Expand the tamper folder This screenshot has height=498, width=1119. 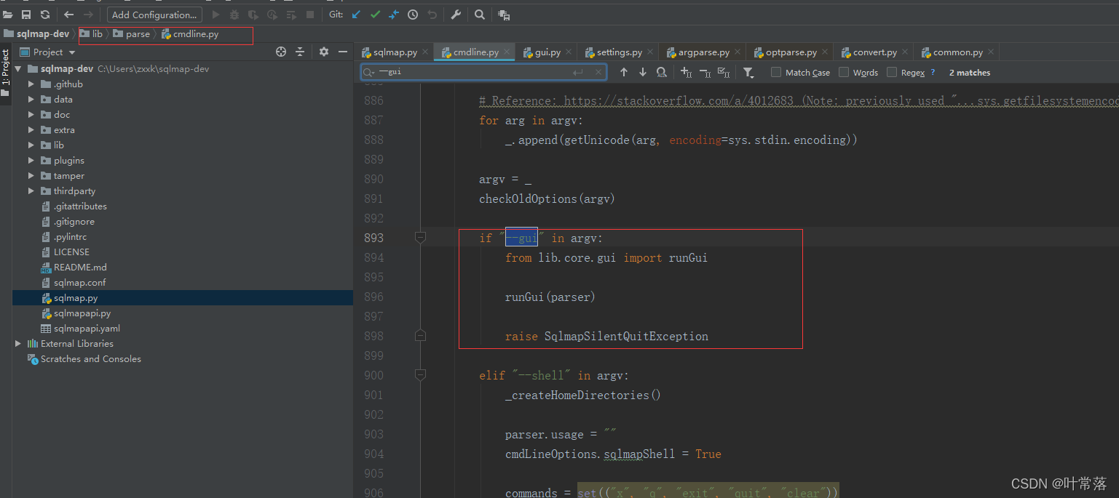tap(31, 176)
